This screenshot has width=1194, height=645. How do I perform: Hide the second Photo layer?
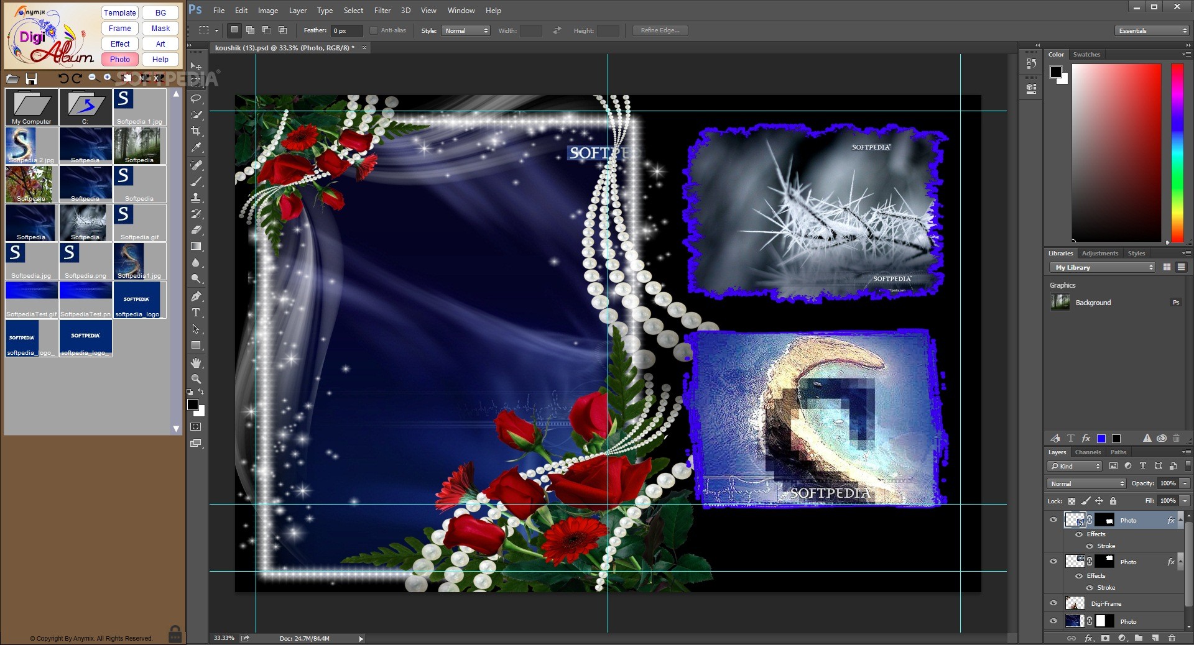coord(1053,562)
